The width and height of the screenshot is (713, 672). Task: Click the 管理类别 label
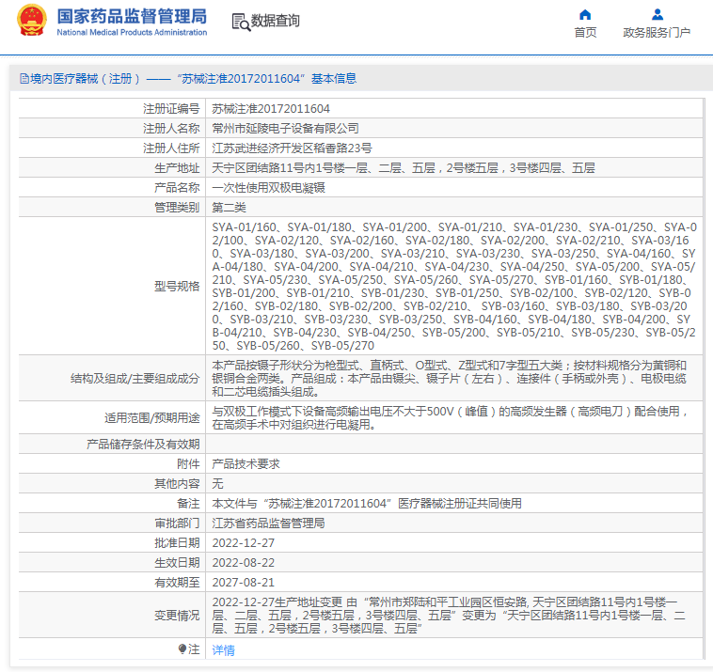coord(177,208)
